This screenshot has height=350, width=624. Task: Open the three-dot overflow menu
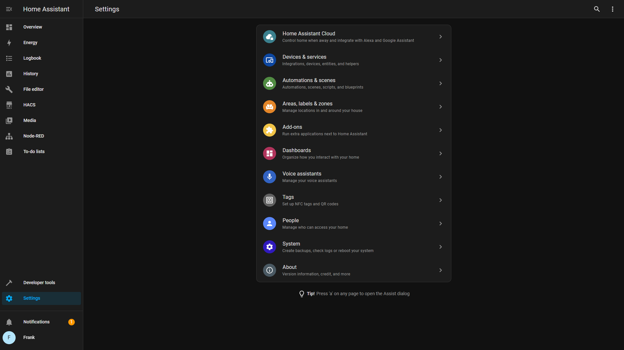pyautogui.click(x=612, y=9)
